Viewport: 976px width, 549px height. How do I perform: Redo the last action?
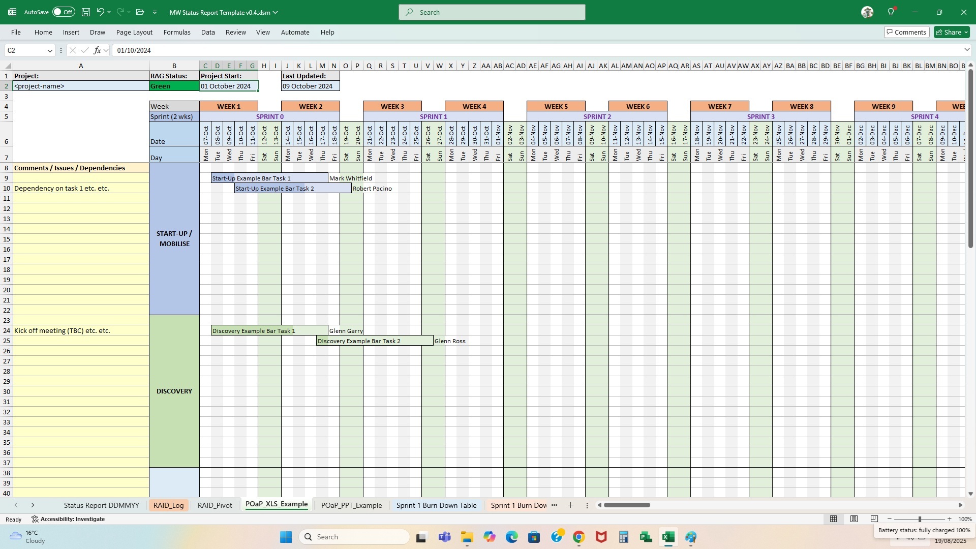pos(120,12)
